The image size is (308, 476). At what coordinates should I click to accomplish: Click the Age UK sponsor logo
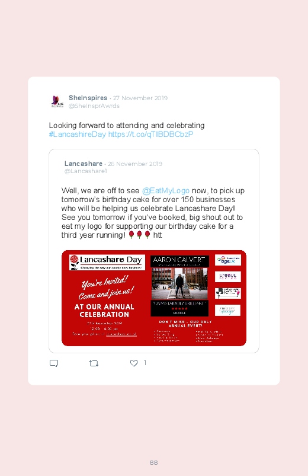pos(228,260)
